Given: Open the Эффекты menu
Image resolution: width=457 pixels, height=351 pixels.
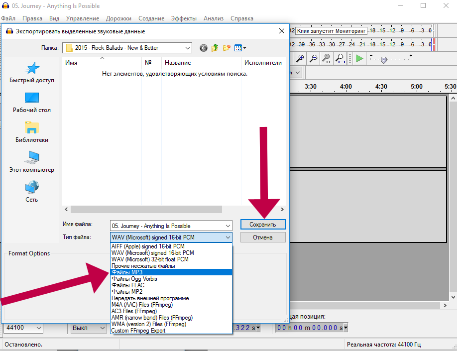Looking at the screenshot, I should click(184, 18).
